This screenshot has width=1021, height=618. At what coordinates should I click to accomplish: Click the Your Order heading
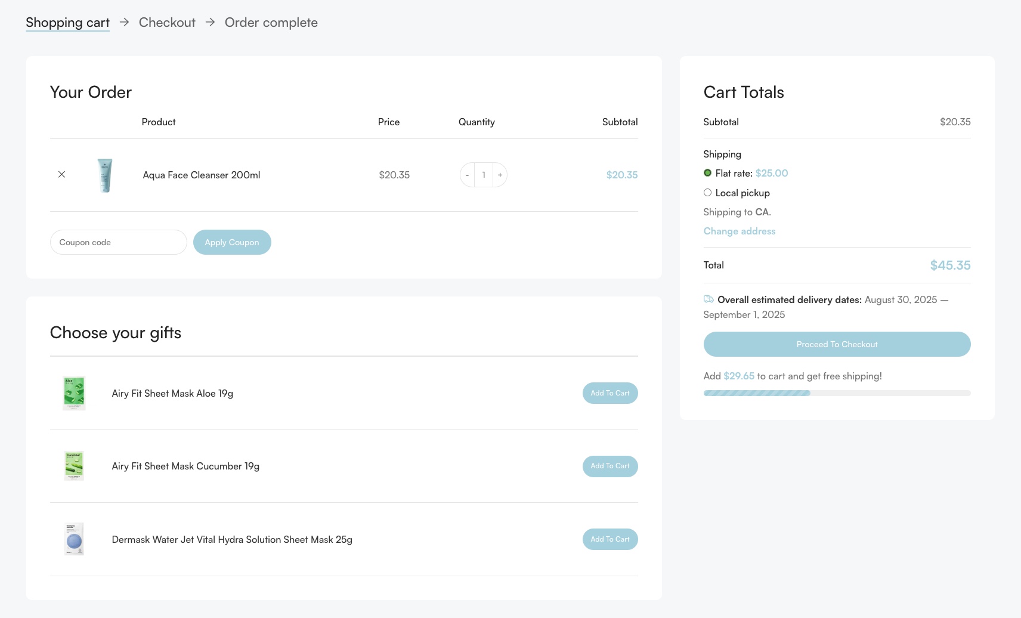(x=91, y=92)
